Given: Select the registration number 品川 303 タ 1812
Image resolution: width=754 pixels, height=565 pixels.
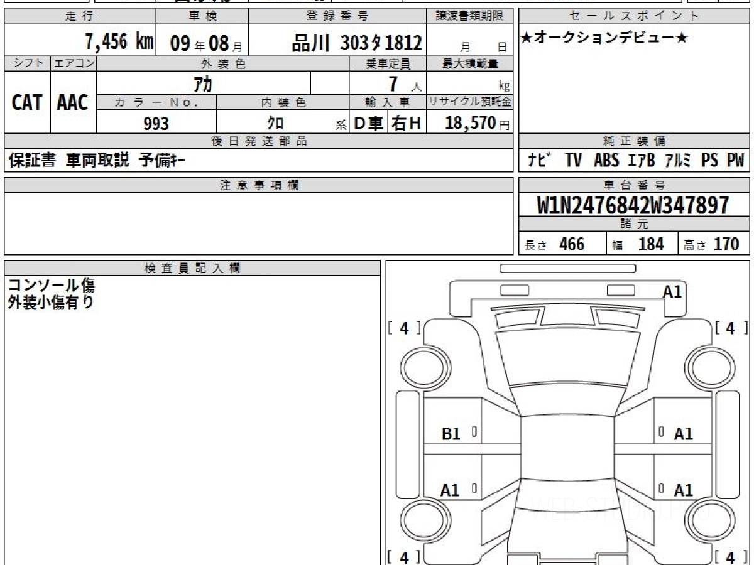Looking at the screenshot, I should click(357, 43).
